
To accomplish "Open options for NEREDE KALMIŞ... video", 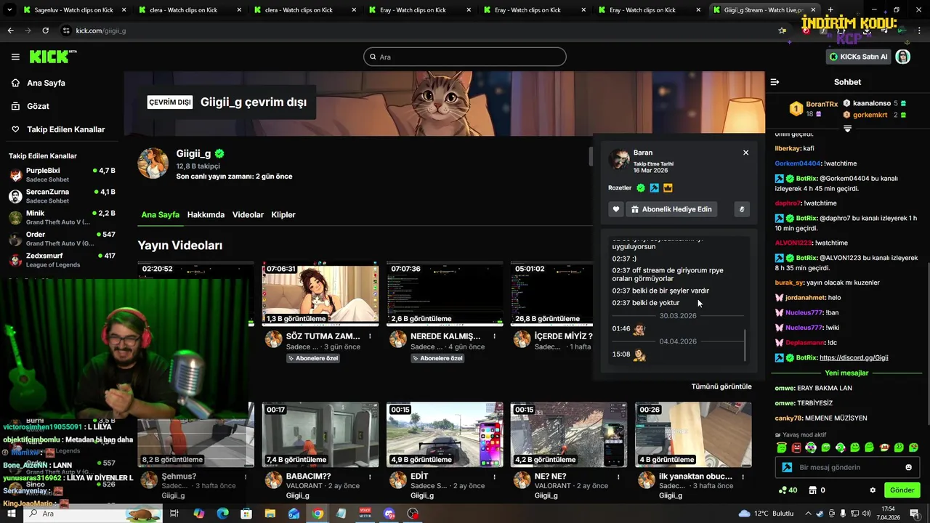I will 495,336.
